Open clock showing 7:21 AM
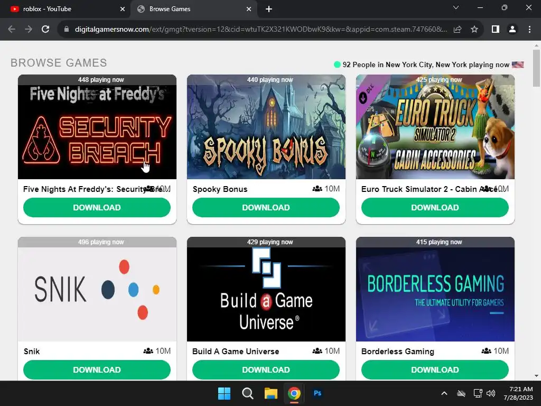Viewport: 541px width, 406px height. [518, 393]
